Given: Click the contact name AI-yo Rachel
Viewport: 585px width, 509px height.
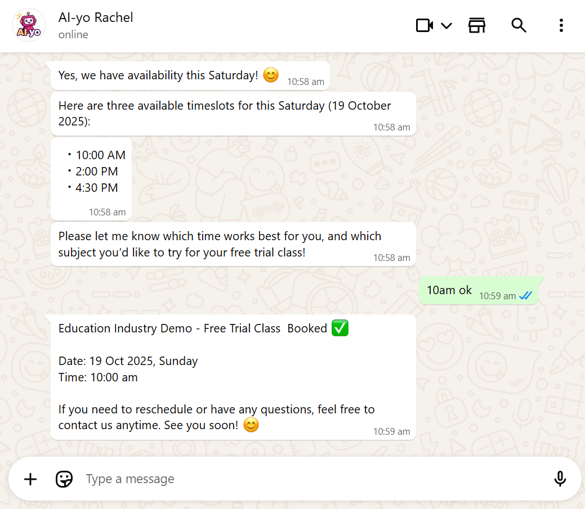Looking at the screenshot, I should tap(95, 17).
